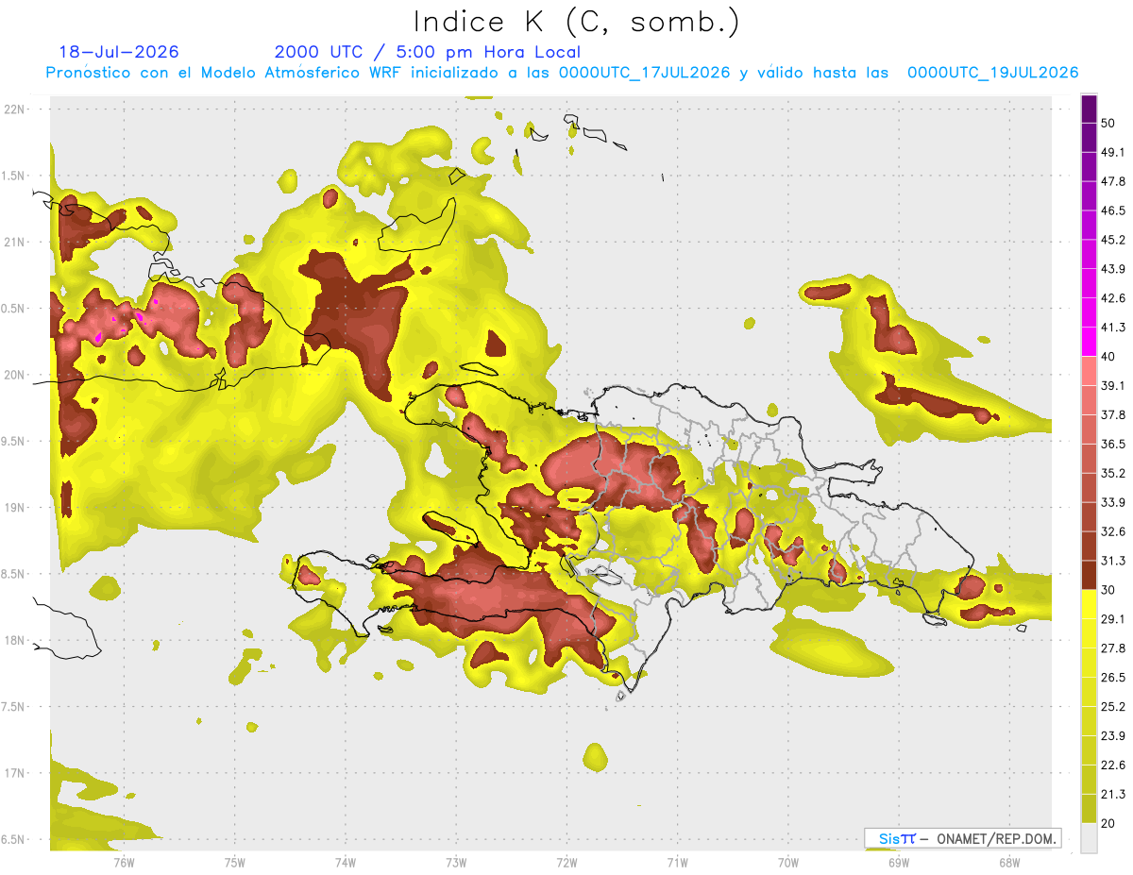Viewport: 1133px width, 875px height.
Task: Click the 17N latitude axis label
Action: click(14, 773)
